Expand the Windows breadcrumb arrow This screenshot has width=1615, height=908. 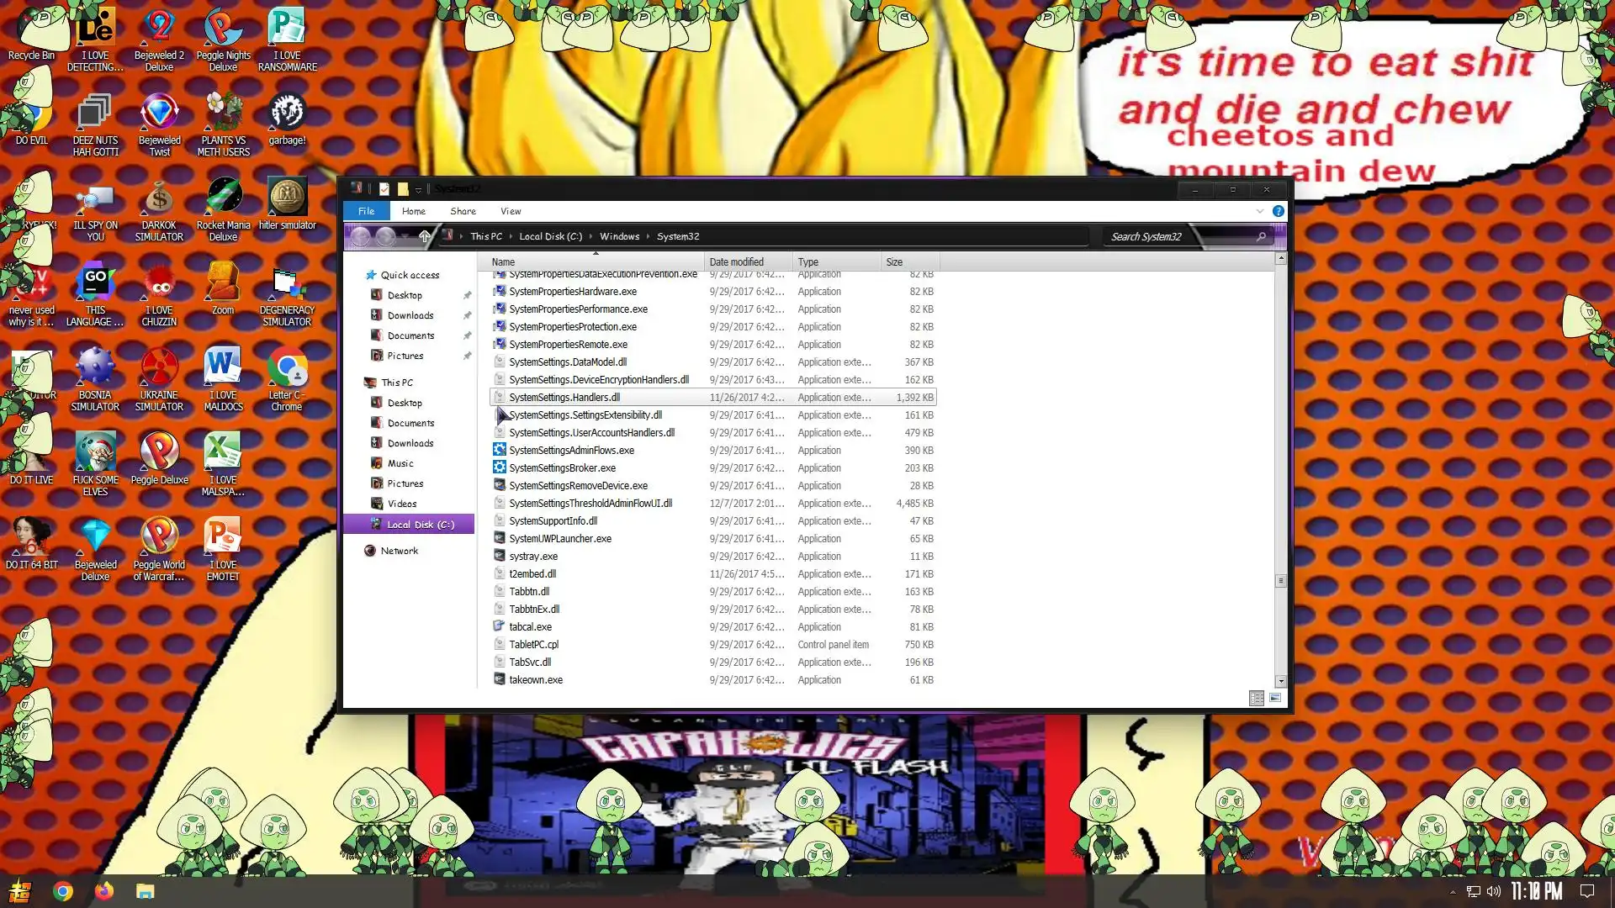tap(648, 237)
